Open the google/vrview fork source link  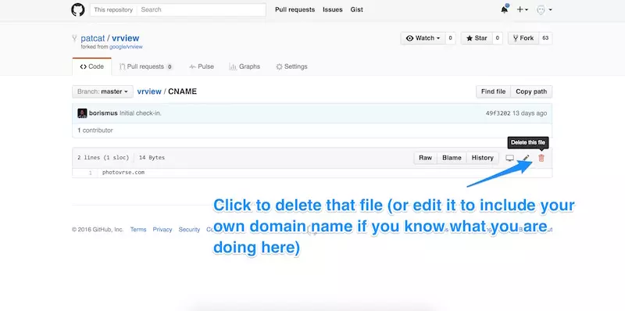coord(126,47)
